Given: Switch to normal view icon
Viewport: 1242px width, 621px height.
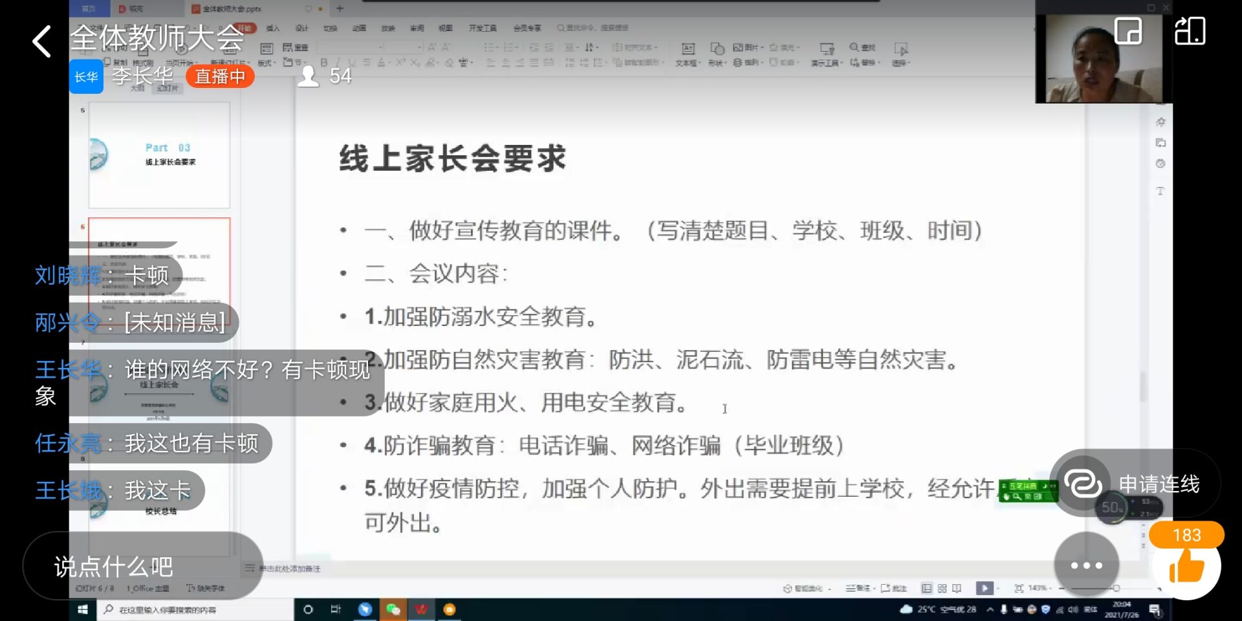Looking at the screenshot, I should pyautogui.click(x=927, y=588).
